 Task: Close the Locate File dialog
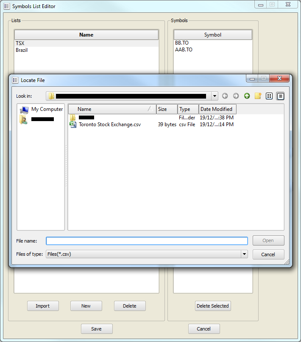click(279, 79)
